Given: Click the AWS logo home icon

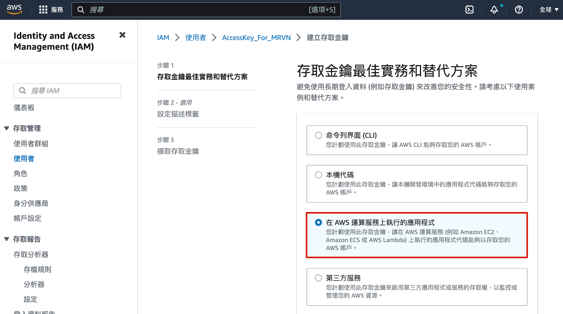Looking at the screenshot, I should pos(14,9).
